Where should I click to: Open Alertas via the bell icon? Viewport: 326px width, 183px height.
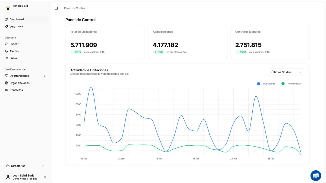(x=6, y=51)
